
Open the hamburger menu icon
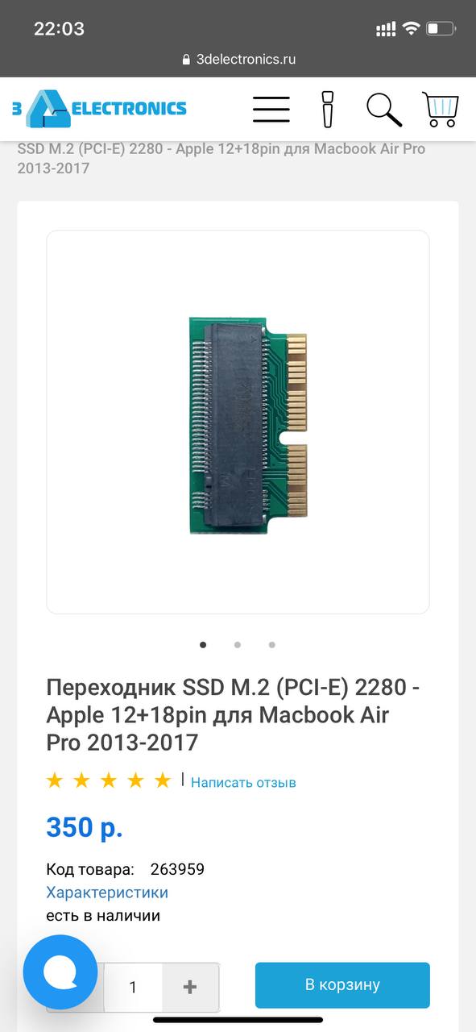[271, 109]
